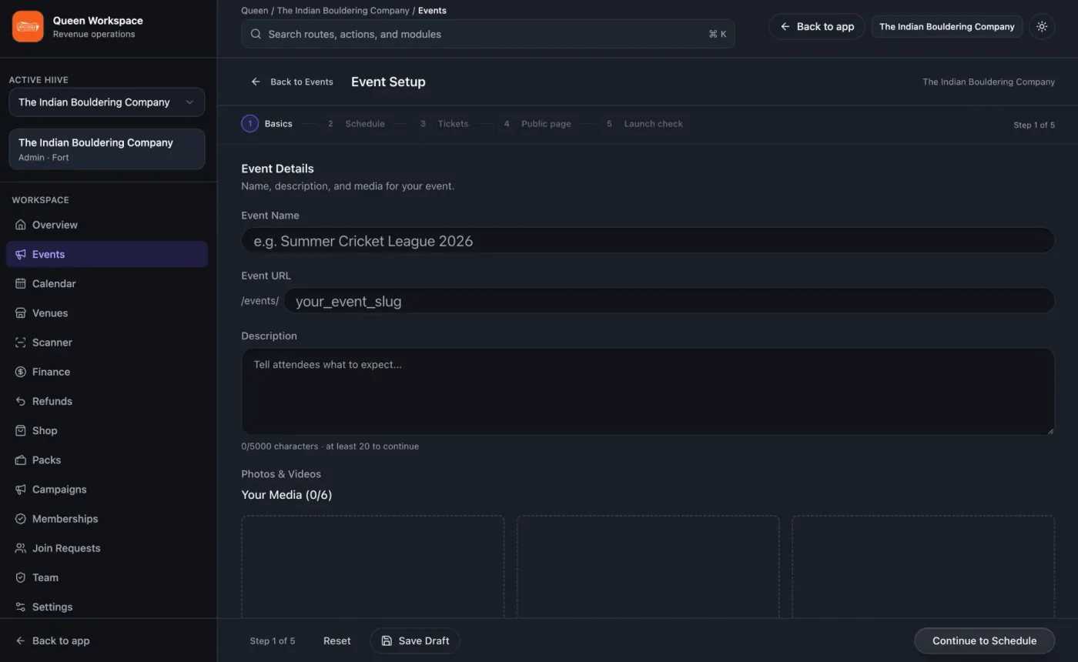The width and height of the screenshot is (1078, 662).
Task: Click the Settings sliders icon
Action: click(x=21, y=607)
